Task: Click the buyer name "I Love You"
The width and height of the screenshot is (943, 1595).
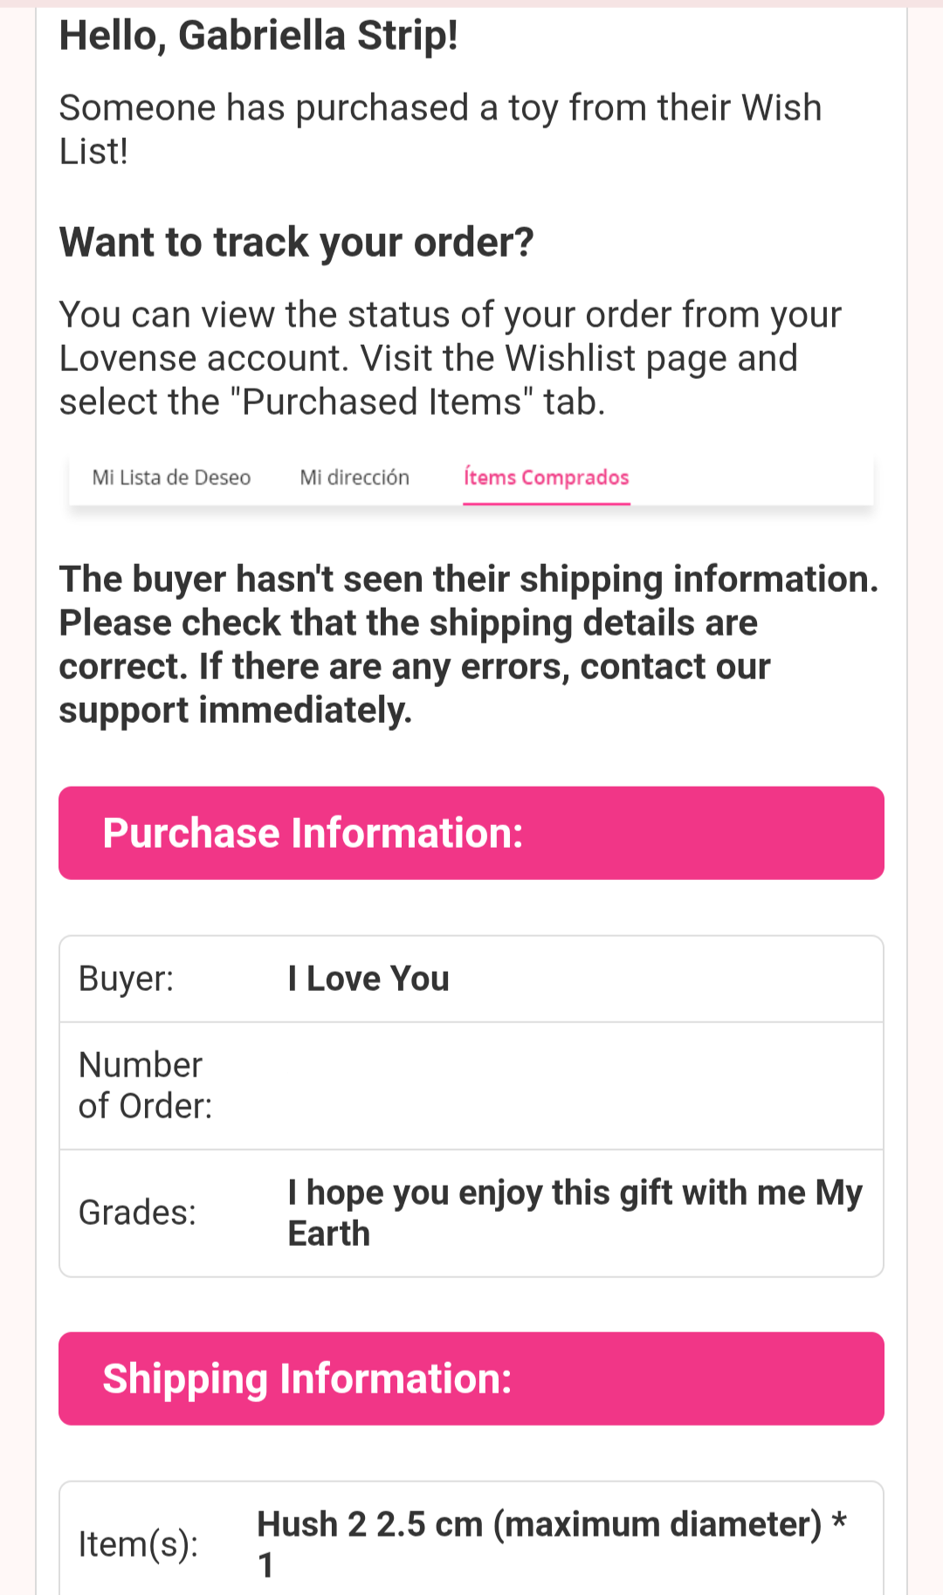Action: [x=368, y=979]
